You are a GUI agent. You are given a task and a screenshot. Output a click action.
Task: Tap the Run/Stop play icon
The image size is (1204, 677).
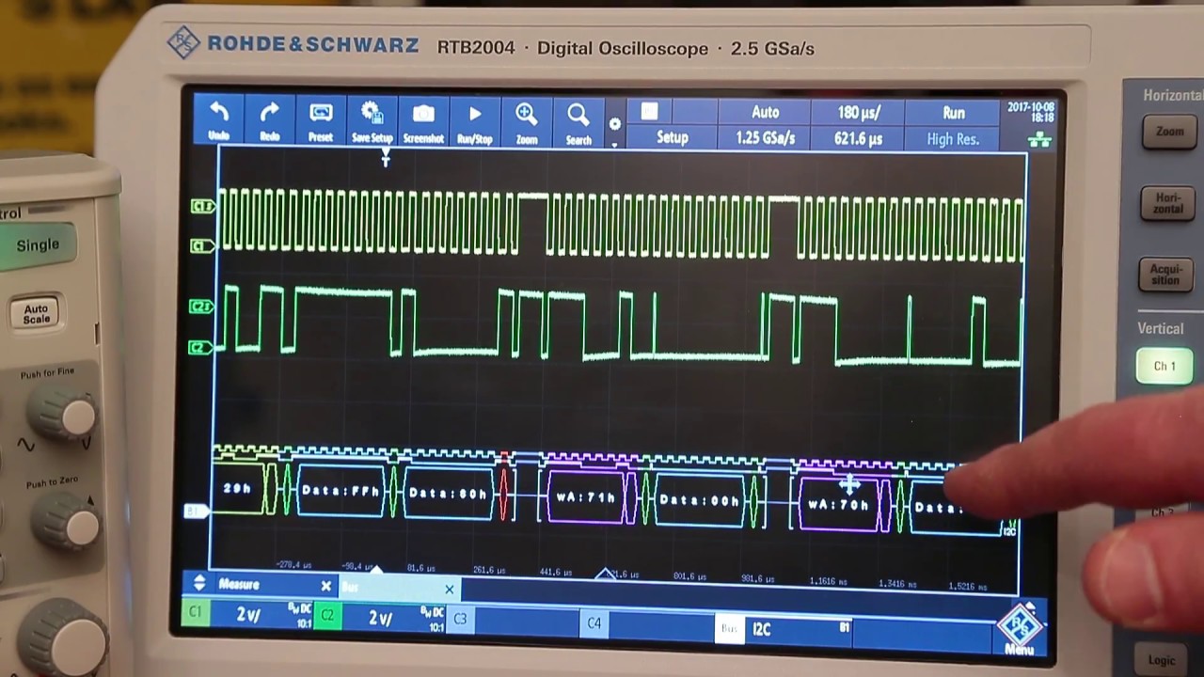tap(475, 114)
